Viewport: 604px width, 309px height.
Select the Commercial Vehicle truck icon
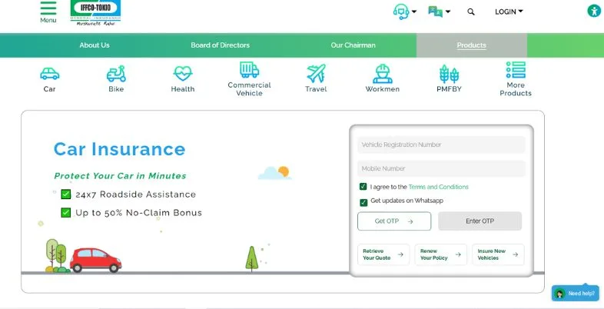(249, 70)
